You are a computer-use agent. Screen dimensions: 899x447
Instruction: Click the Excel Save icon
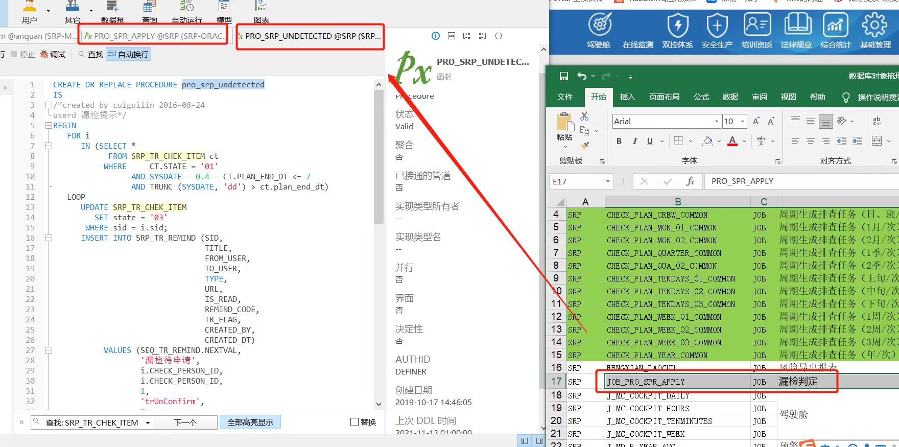coord(564,76)
